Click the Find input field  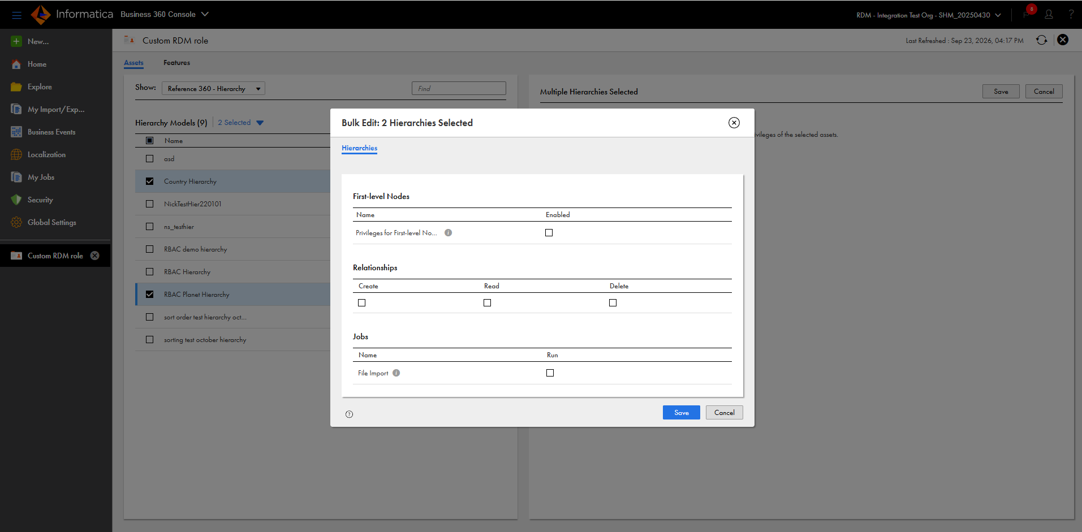point(459,88)
